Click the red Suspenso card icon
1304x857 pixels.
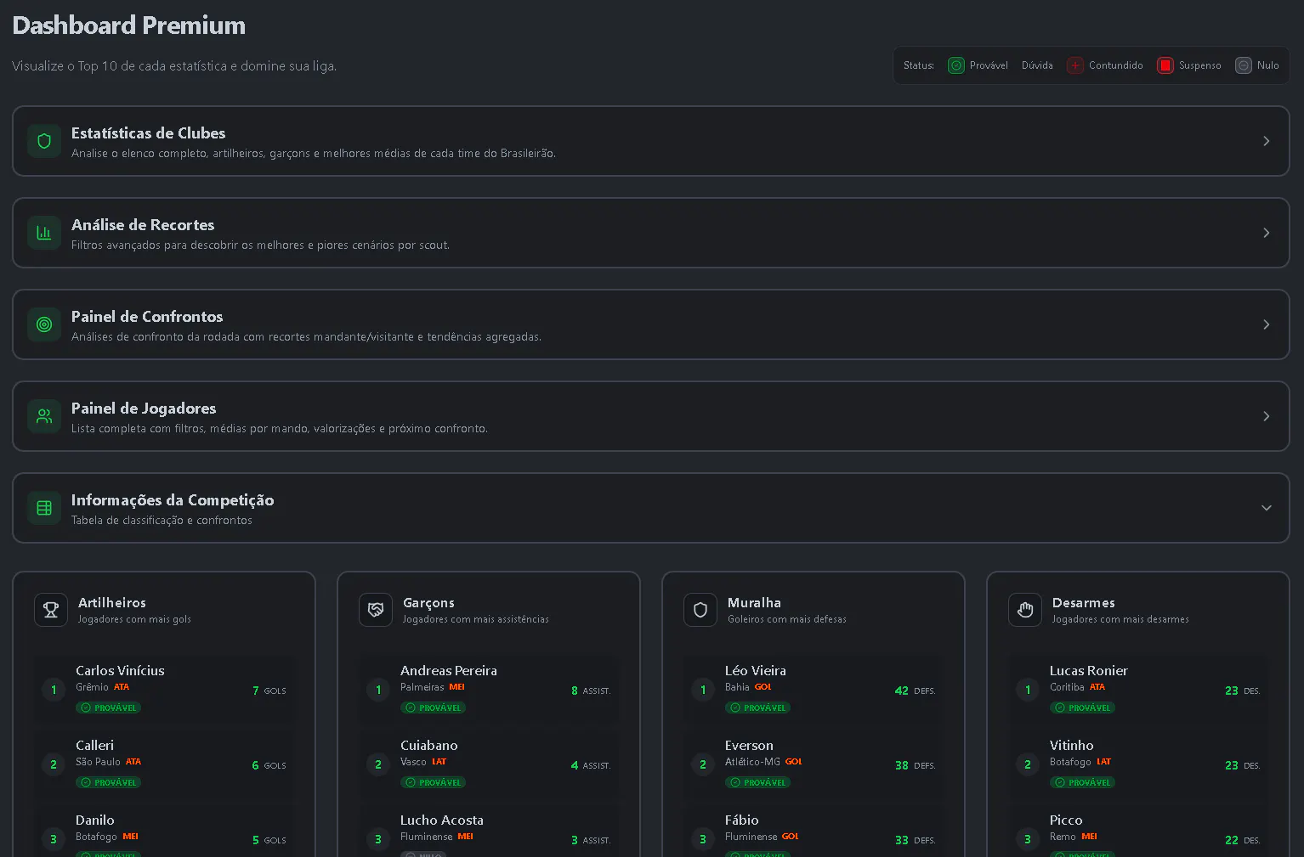(1165, 65)
